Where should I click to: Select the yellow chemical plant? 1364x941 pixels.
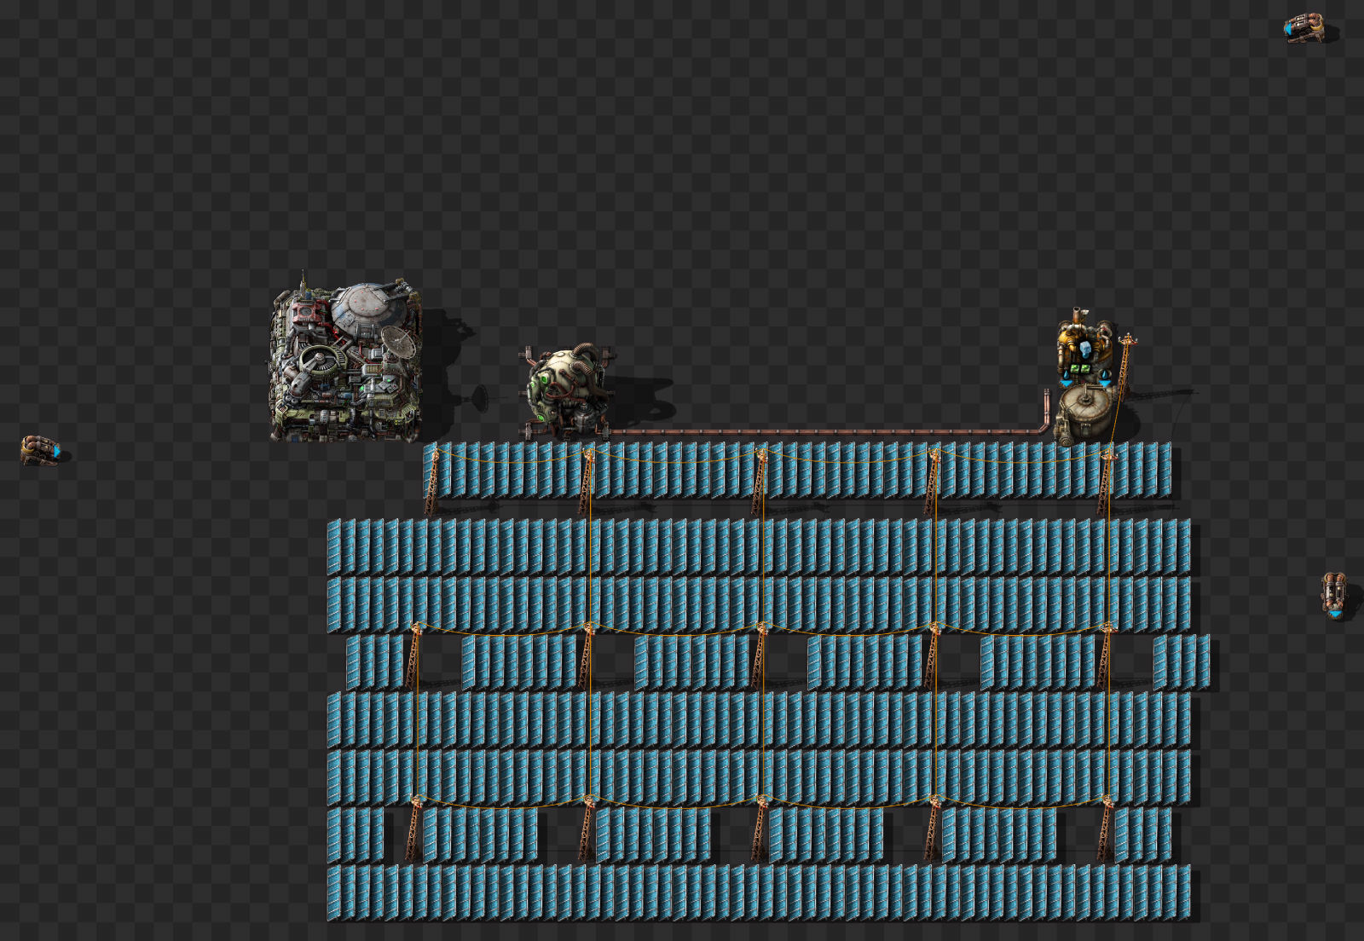point(1084,349)
